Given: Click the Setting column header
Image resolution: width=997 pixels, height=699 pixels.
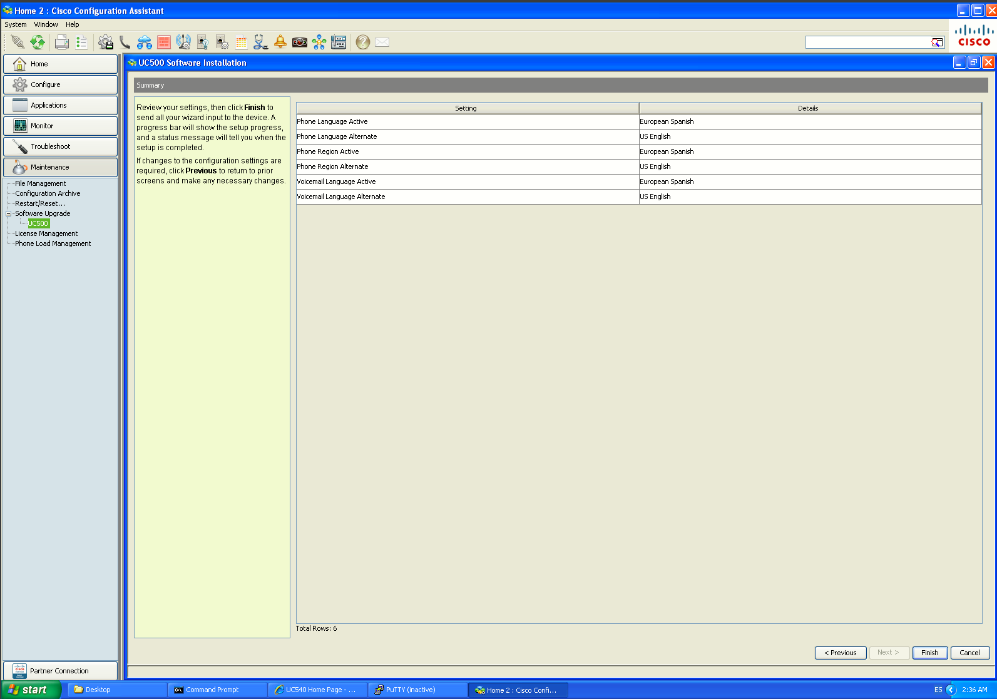Looking at the screenshot, I should click(x=468, y=108).
